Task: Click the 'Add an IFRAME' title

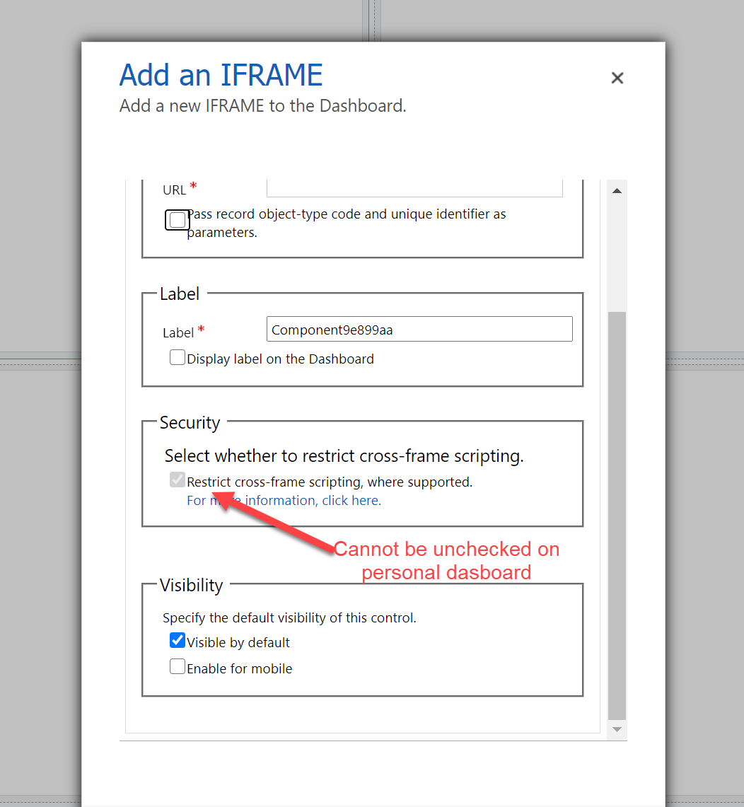Action: [221, 75]
